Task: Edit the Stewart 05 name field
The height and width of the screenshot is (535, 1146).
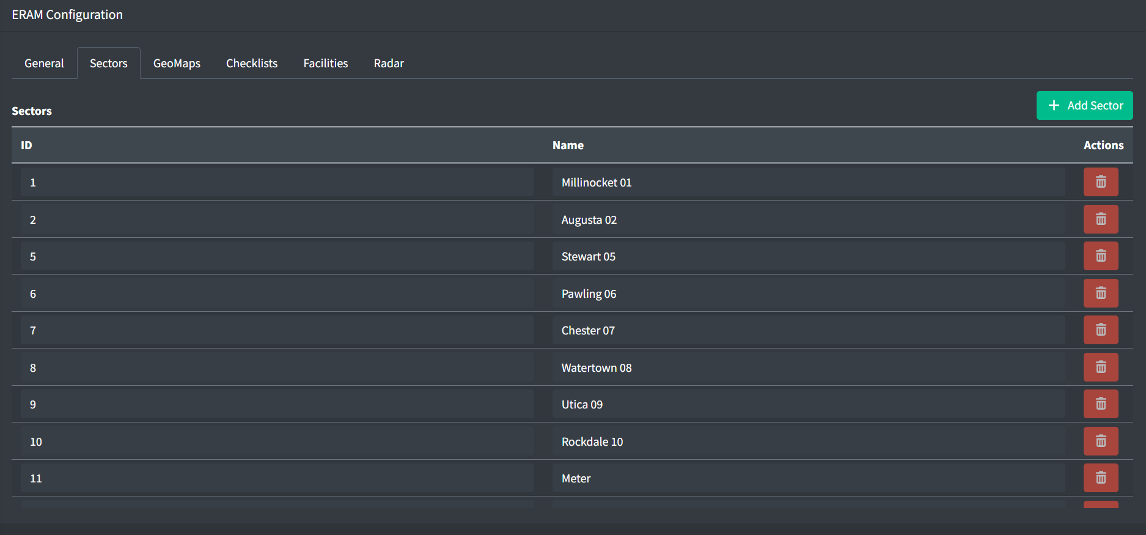Action: click(x=809, y=256)
